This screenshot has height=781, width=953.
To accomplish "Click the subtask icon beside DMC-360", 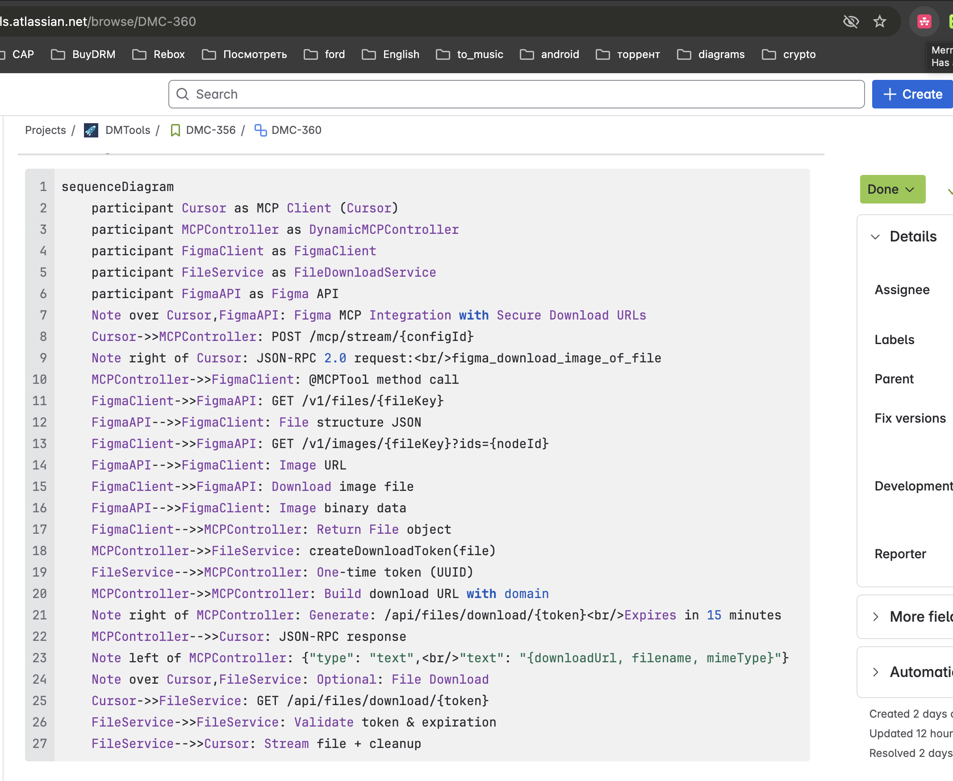I will coord(261,130).
